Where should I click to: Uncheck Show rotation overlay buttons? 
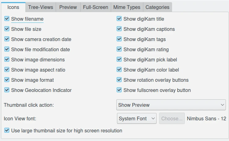click(119, 80)
